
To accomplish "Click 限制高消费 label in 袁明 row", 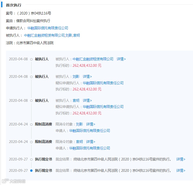I will 43,142.
